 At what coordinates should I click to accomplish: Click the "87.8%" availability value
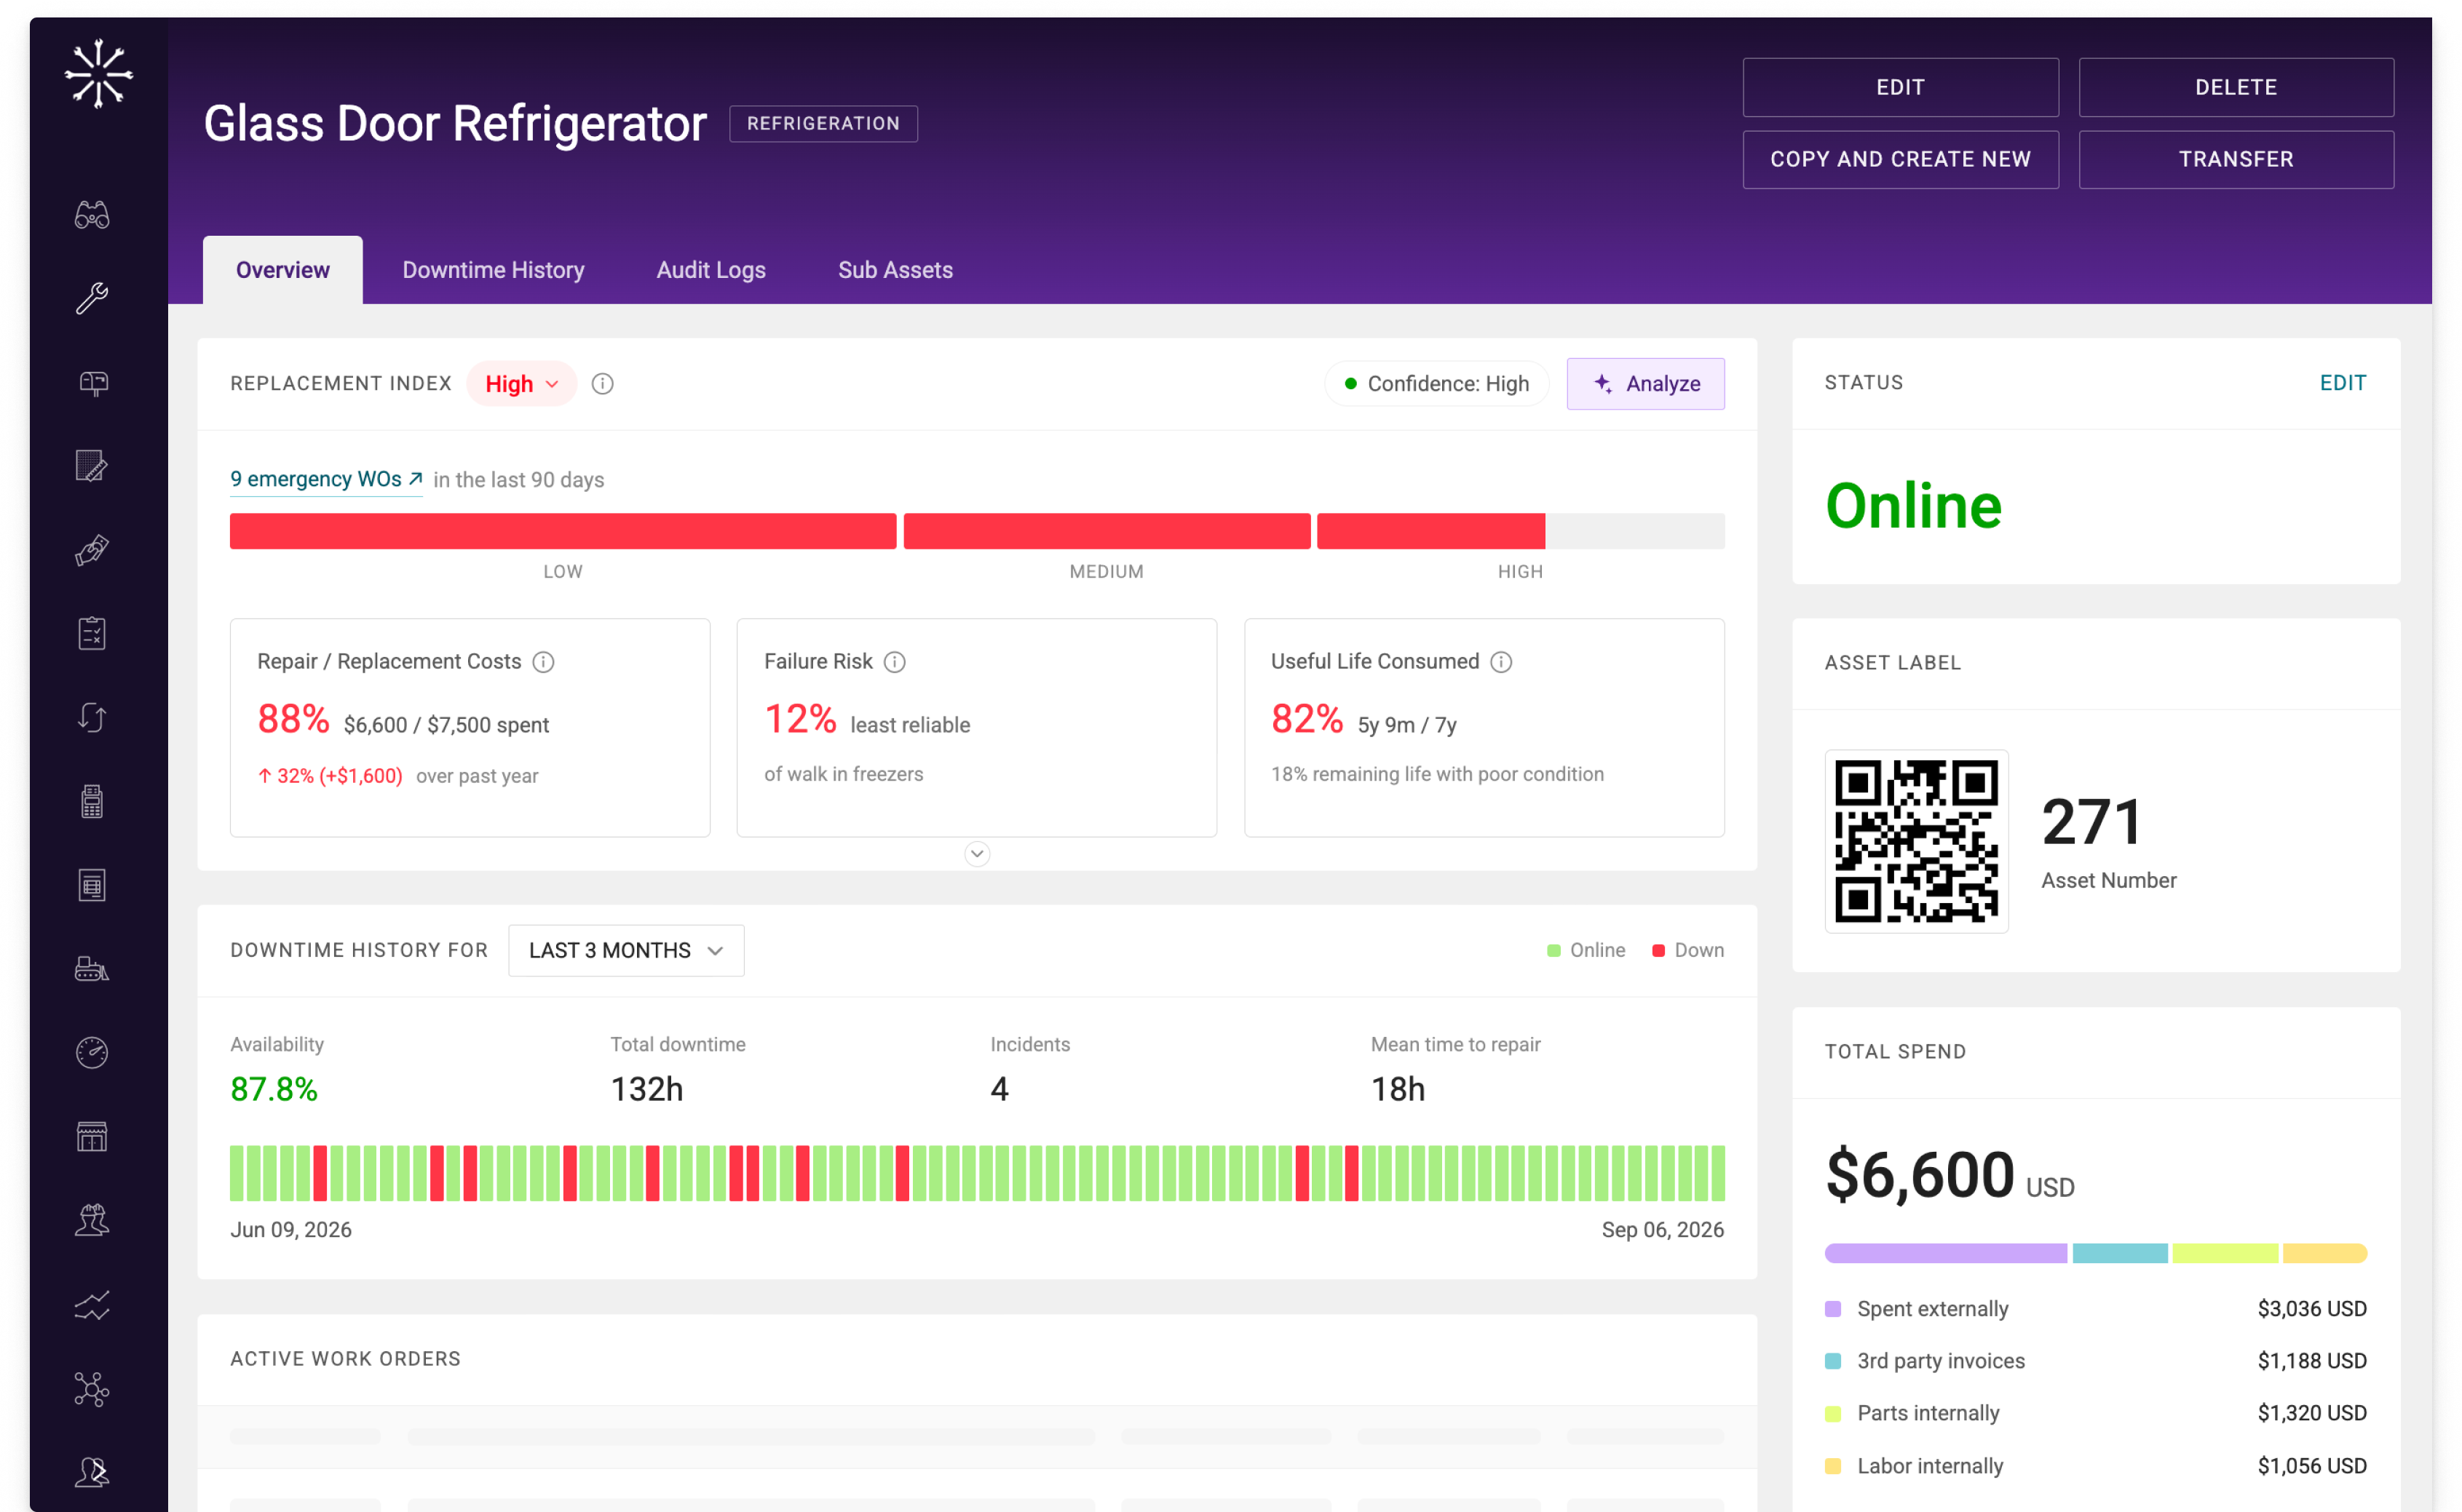(274, 1089)
